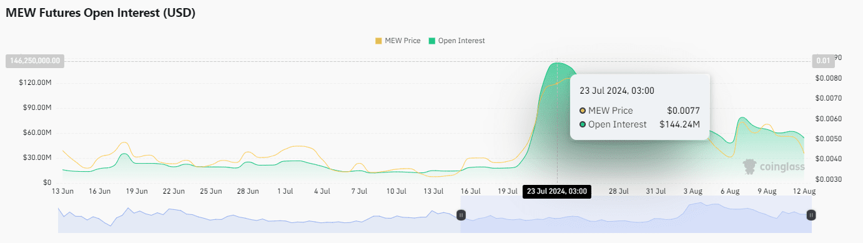
Task: Click the 28 Jun date label
Action: [x=248, y=191]
